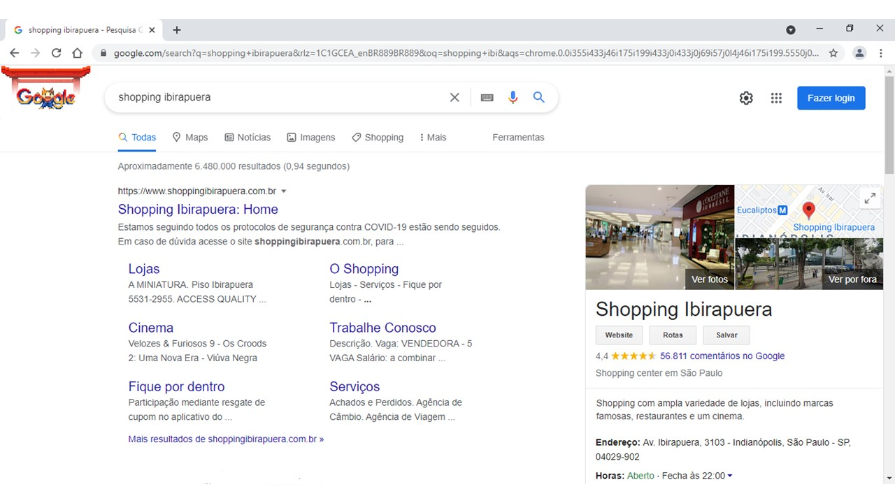
Task: Open the Fique por dentro sitelink
Action: (177, 387)
